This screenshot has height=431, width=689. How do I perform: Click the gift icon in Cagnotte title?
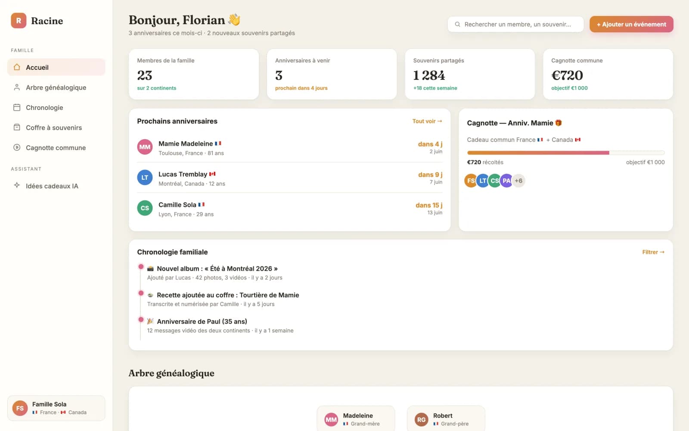click(559, 123)
